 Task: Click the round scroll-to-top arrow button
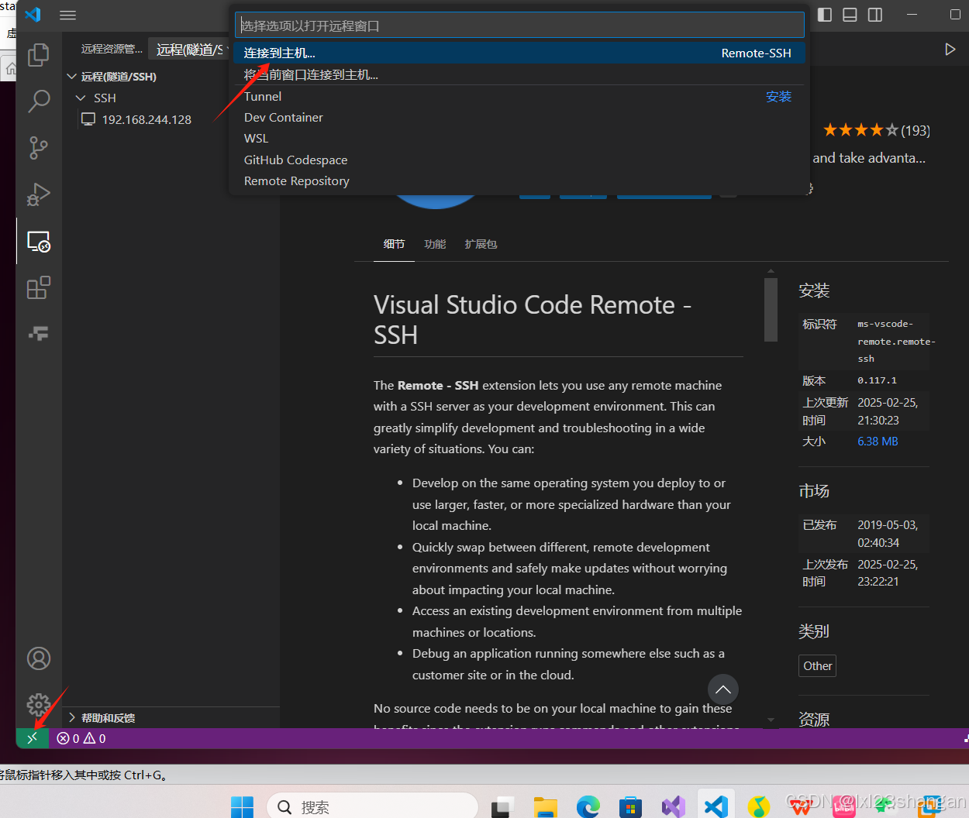pos(723,689)
